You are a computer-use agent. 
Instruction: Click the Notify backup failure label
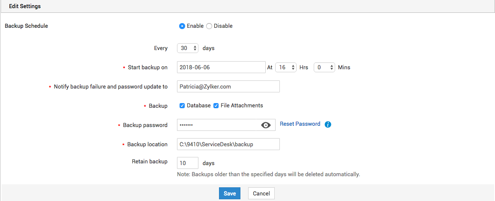[x=111, y=87]
